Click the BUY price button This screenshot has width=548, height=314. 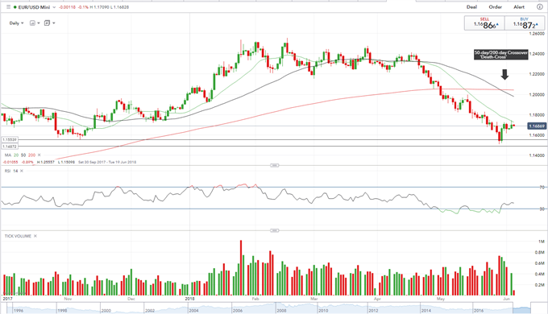[525, 23]
